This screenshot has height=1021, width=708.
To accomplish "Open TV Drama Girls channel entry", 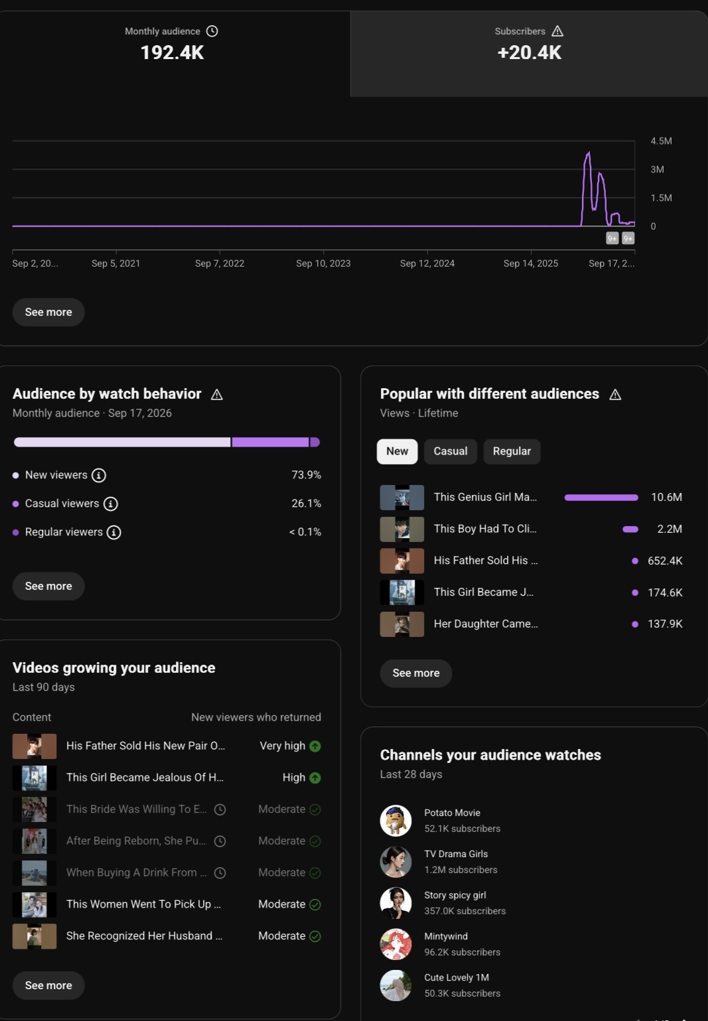I will click(x=440, y=862).
